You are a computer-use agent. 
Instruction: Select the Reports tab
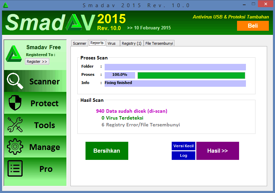(97, 43)
